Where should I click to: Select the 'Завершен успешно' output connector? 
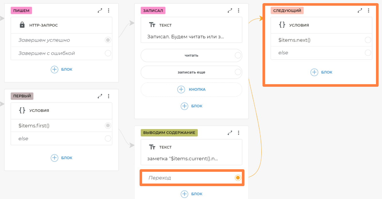pyautogui.click(x=108, y=40)
